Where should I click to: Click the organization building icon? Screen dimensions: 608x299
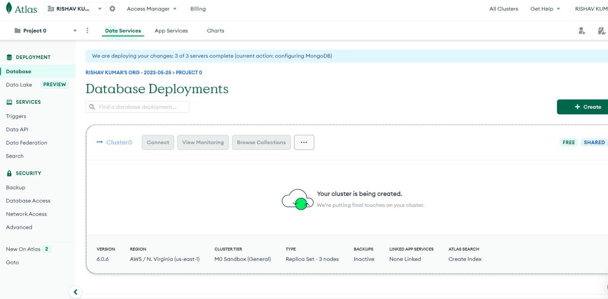tap(51, 9)
